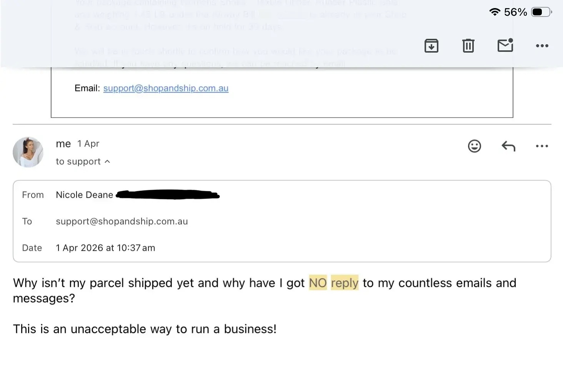563x378 pixels.
Task: Tap the "56%" battery percentage
Action: click(515, 12)
